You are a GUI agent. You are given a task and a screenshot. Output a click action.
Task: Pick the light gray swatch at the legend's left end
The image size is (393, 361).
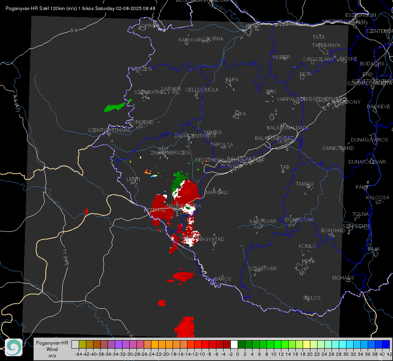click(x=75, y=344)
